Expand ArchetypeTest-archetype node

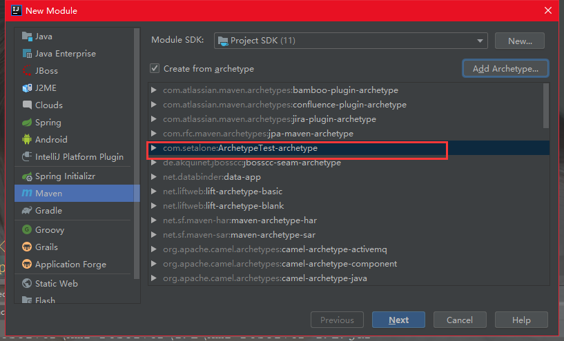[153, 148]
